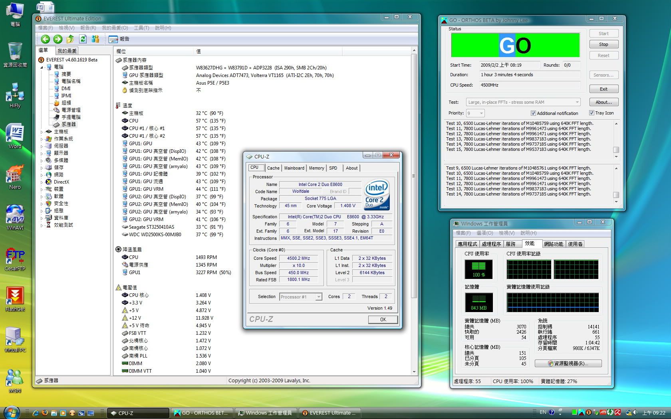Open Firefox from quick launch
Viewport: 671px width, 419px height.
[45, 413]
